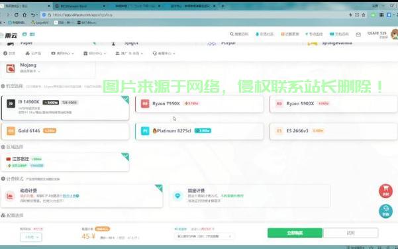Click the white button beside 立即购买
The width and height of the screenshot is (398, 249).
click(x=350, y=232)
